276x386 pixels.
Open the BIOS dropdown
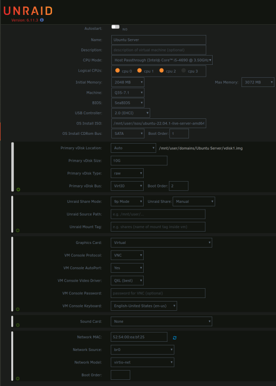(x=128, y=102)
